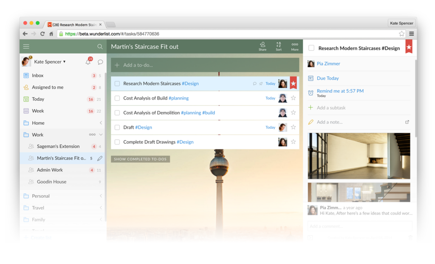Open the note editor in a new window

tap(407, 122)
